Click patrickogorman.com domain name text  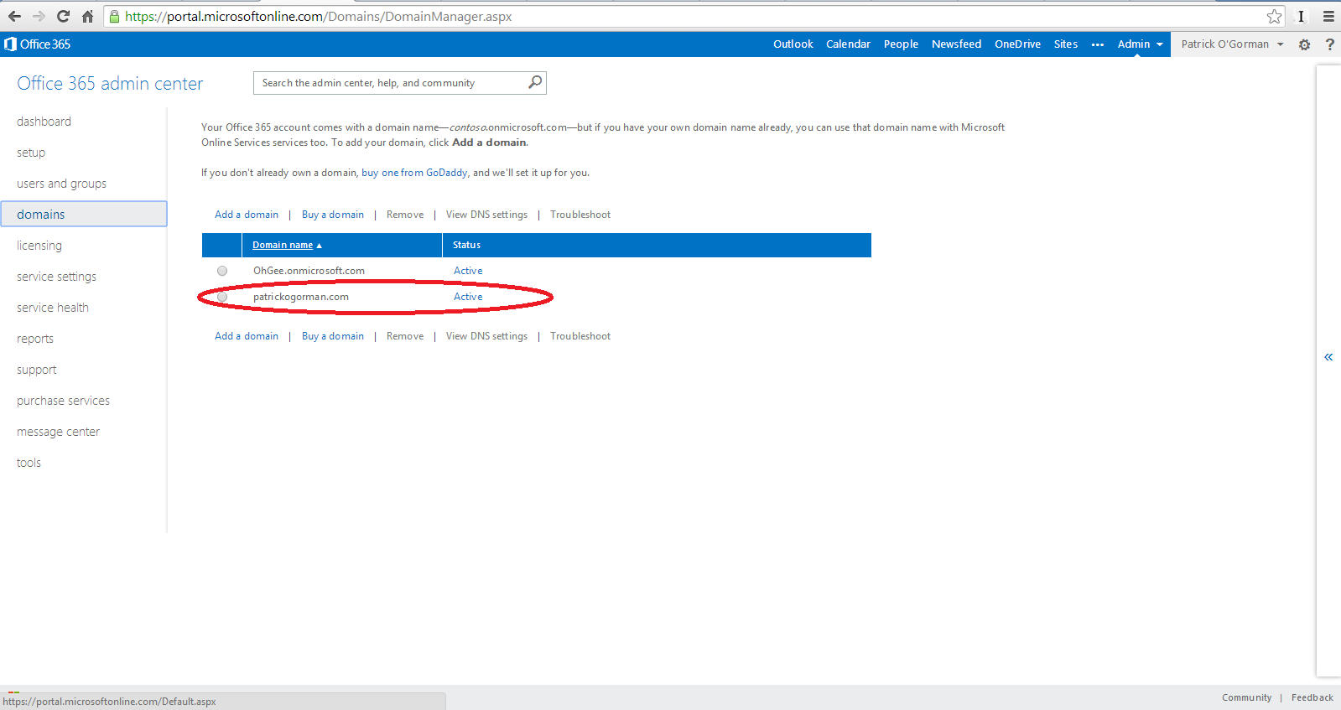click(x=301, y=297)
